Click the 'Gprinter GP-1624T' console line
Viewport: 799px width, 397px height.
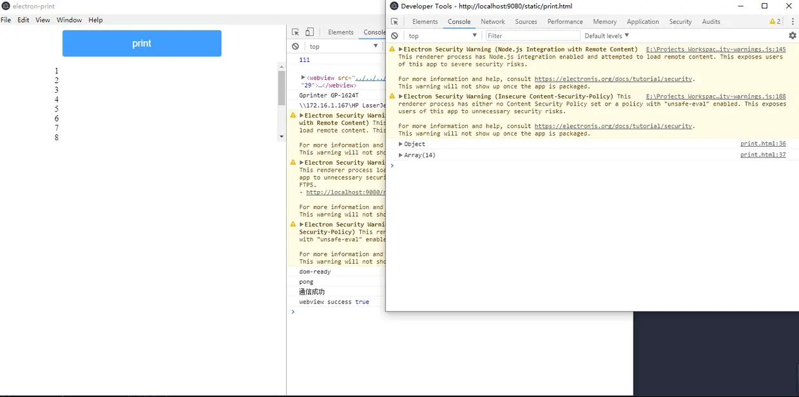(x=329, y=95)
